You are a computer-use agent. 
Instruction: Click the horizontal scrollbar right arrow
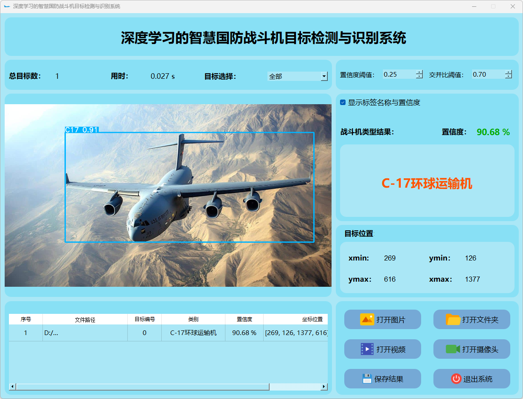(324, 387)
